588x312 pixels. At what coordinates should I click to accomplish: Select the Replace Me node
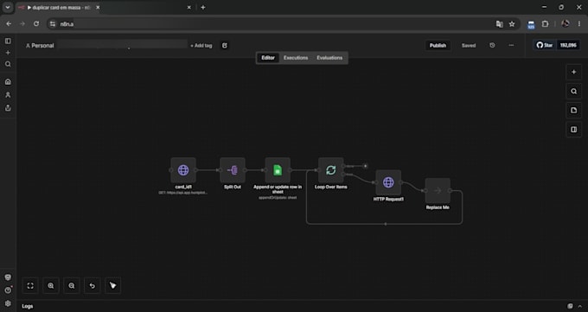click(x=438, y=190)
